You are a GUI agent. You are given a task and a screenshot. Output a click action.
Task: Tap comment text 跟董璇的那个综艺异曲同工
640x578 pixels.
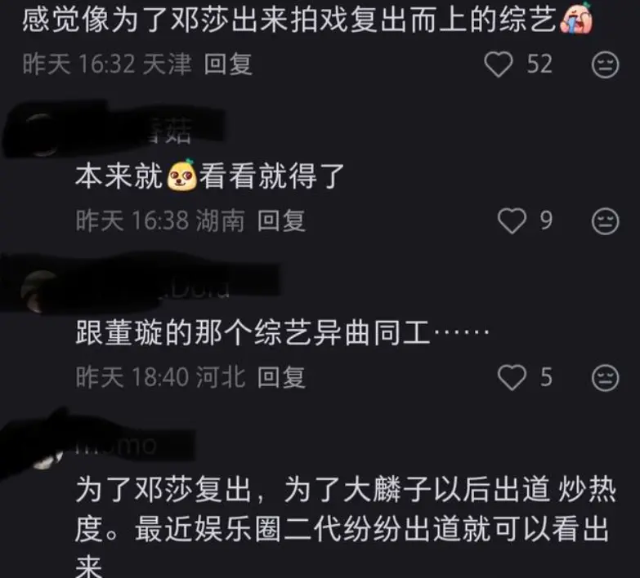tap(282, 332)
